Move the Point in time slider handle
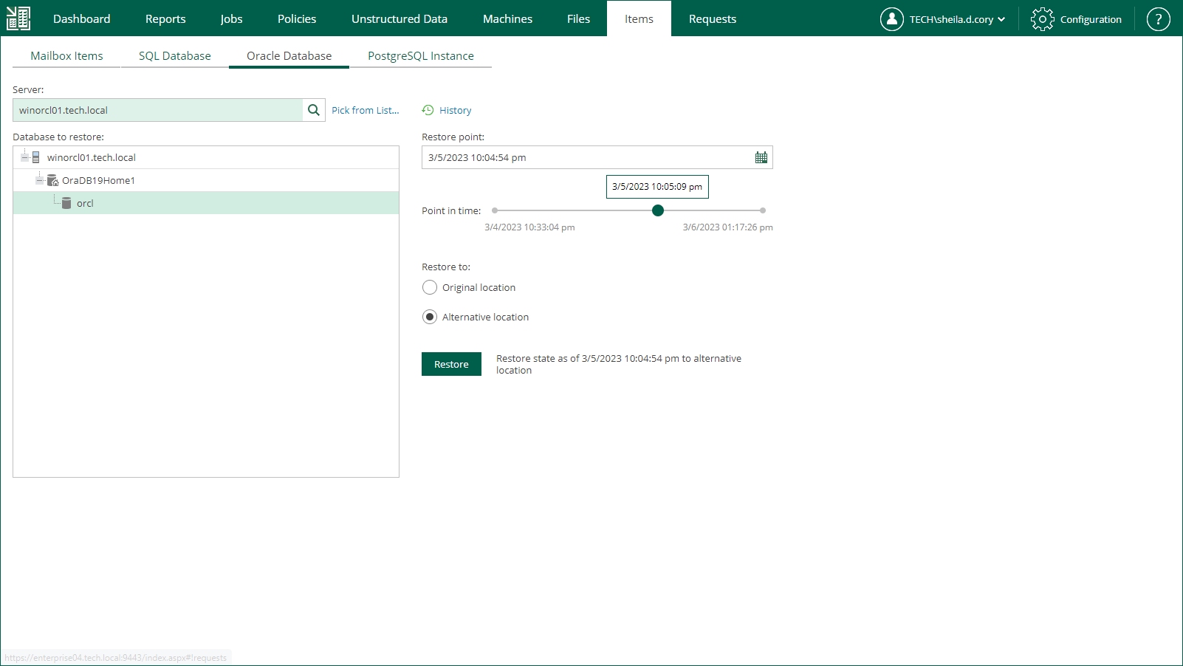 pyautogui.click(x=657, y=210)
